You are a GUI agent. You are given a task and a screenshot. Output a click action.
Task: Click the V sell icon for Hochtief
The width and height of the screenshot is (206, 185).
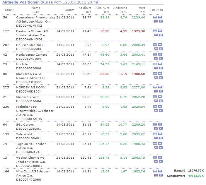point(160,64)
